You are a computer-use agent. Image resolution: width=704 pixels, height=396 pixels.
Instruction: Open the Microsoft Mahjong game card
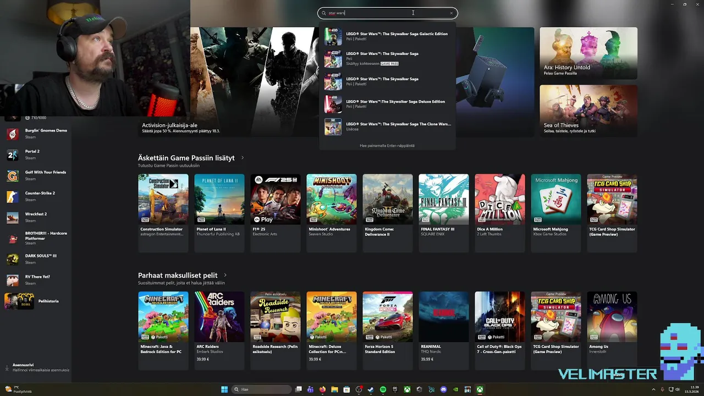click(x=556, y=213)
